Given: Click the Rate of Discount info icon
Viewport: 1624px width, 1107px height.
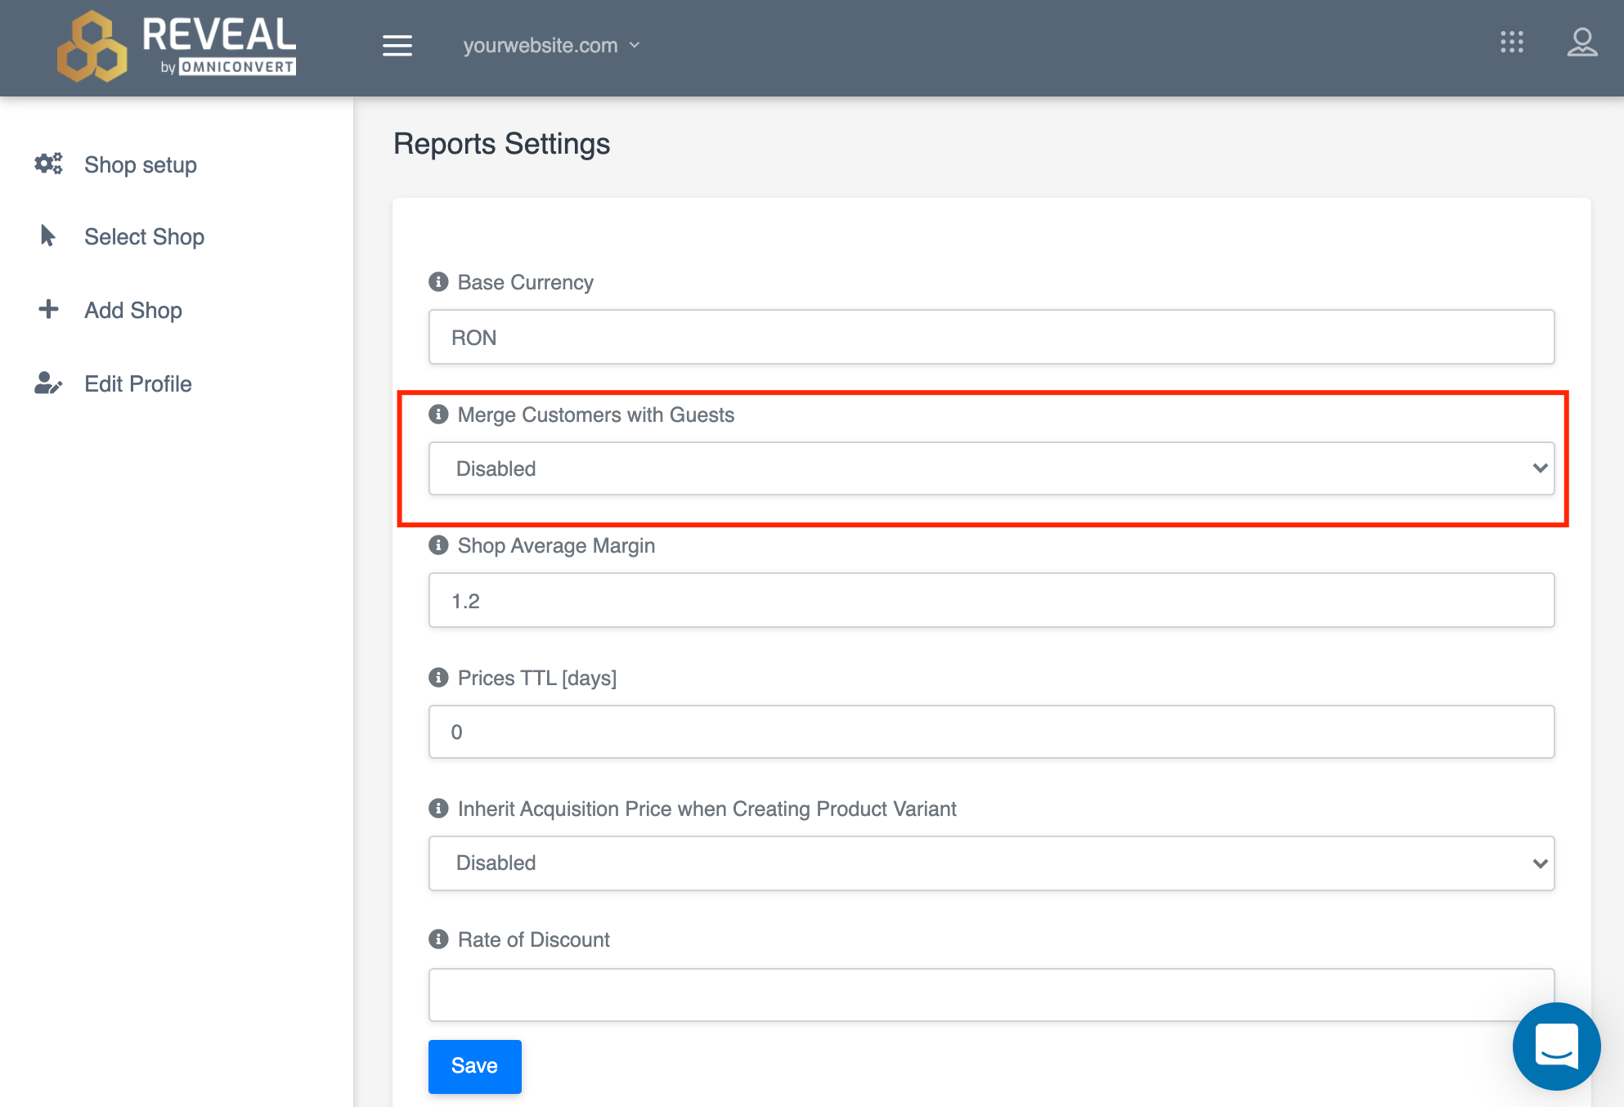Looking at the screenshot, I should tap(438, 939).
